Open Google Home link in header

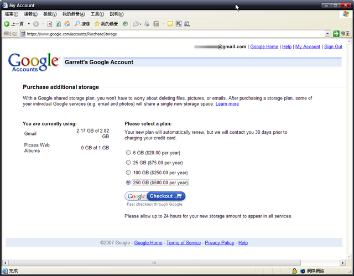tap(264, 46)
